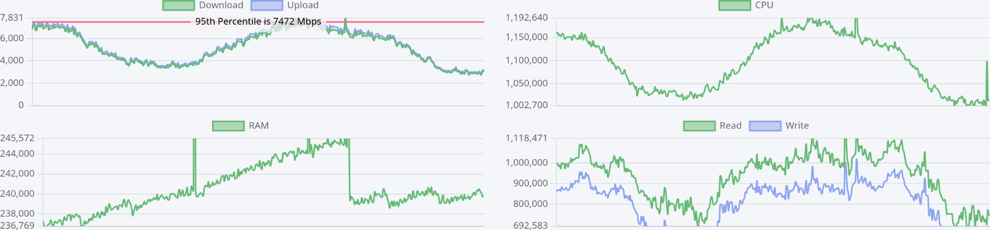The height and width of the screenshot is (230, 990).
Task: Click the 692,583 axis label on disk chart
Action: click(x=531, y=225)
